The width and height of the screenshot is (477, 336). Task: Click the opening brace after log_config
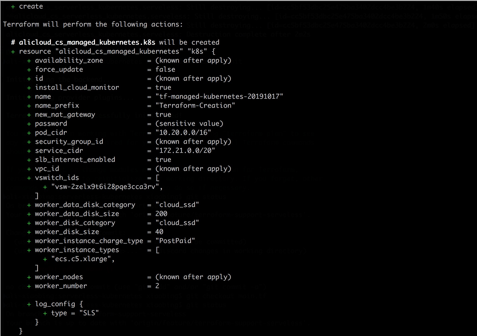pyautogui.click(x=81, y=304)
